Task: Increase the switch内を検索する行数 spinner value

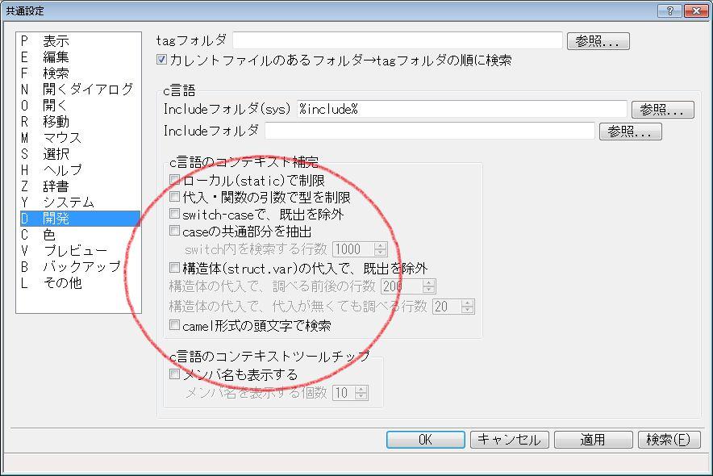Action: coord(381,246)
